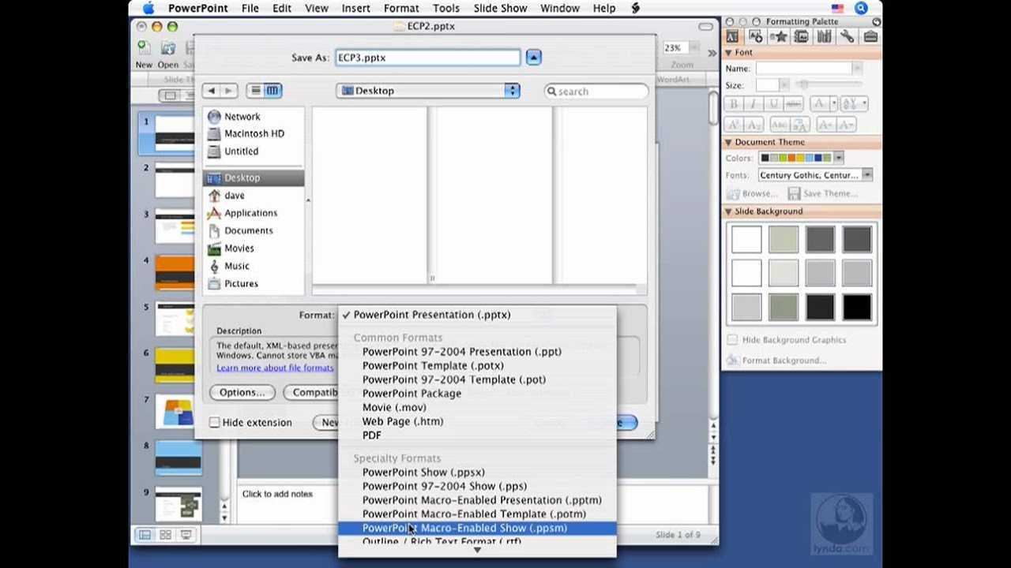The image size is (1011, 568).
Task: Open the Slide Show menu
Action: [x=500, y=8]
